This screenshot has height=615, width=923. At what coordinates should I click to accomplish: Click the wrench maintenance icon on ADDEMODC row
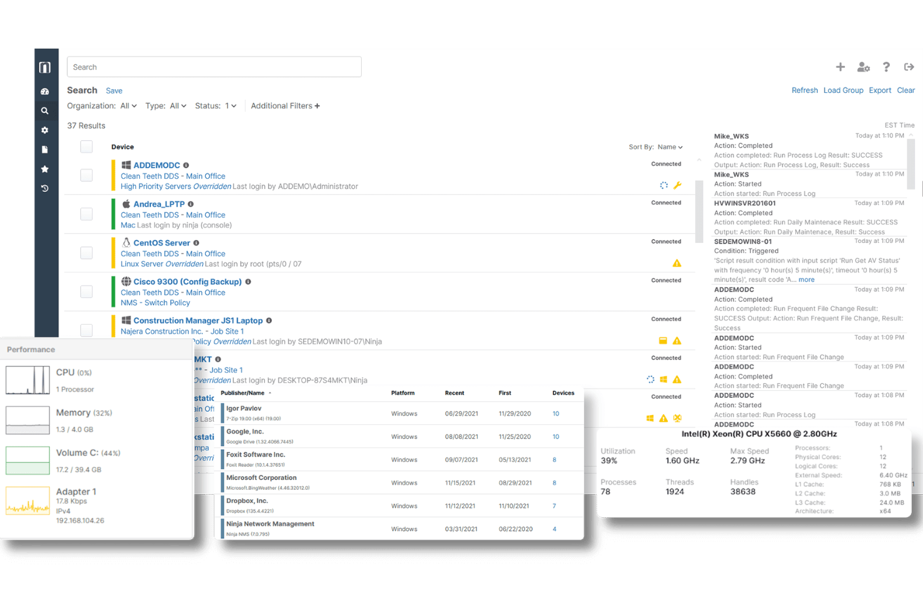(x=677, y=185)
